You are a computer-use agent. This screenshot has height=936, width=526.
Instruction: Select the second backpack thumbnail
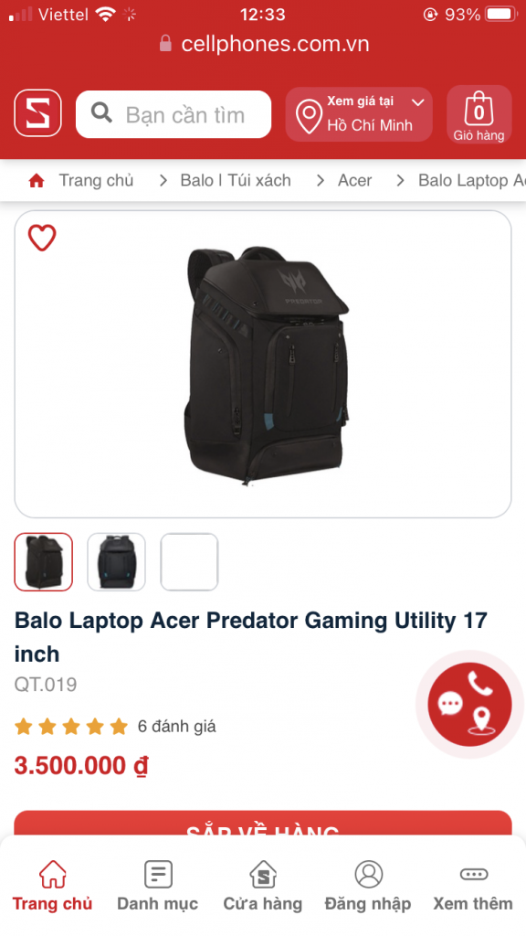(x=116, y=562)
